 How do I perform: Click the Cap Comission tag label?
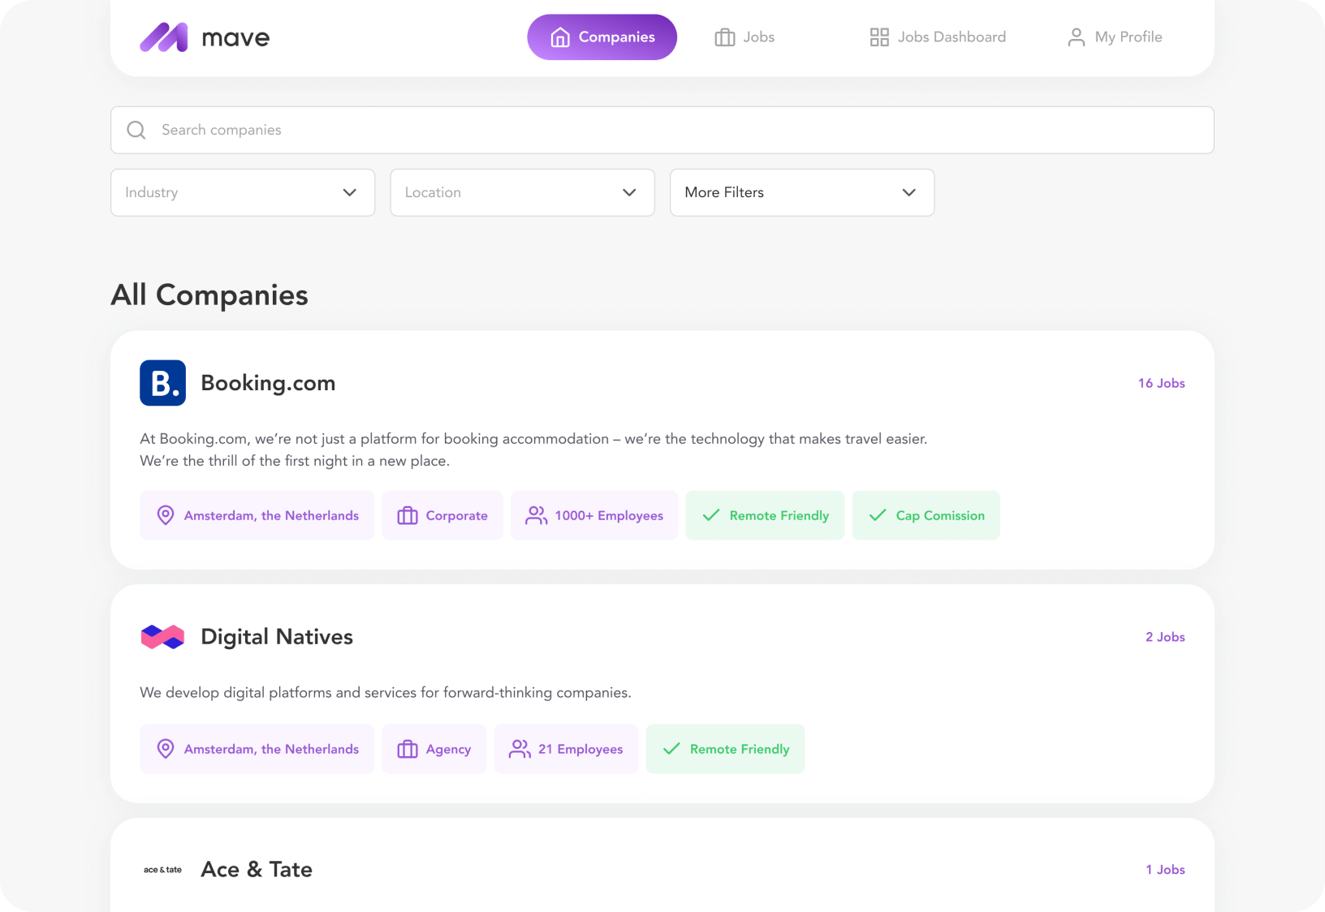pos(940,515)
